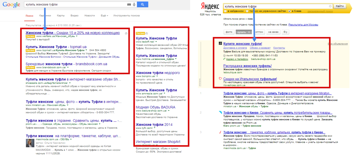
Task: Expand arrow next to www.topmall.ua URL
Action: (86, 50)
